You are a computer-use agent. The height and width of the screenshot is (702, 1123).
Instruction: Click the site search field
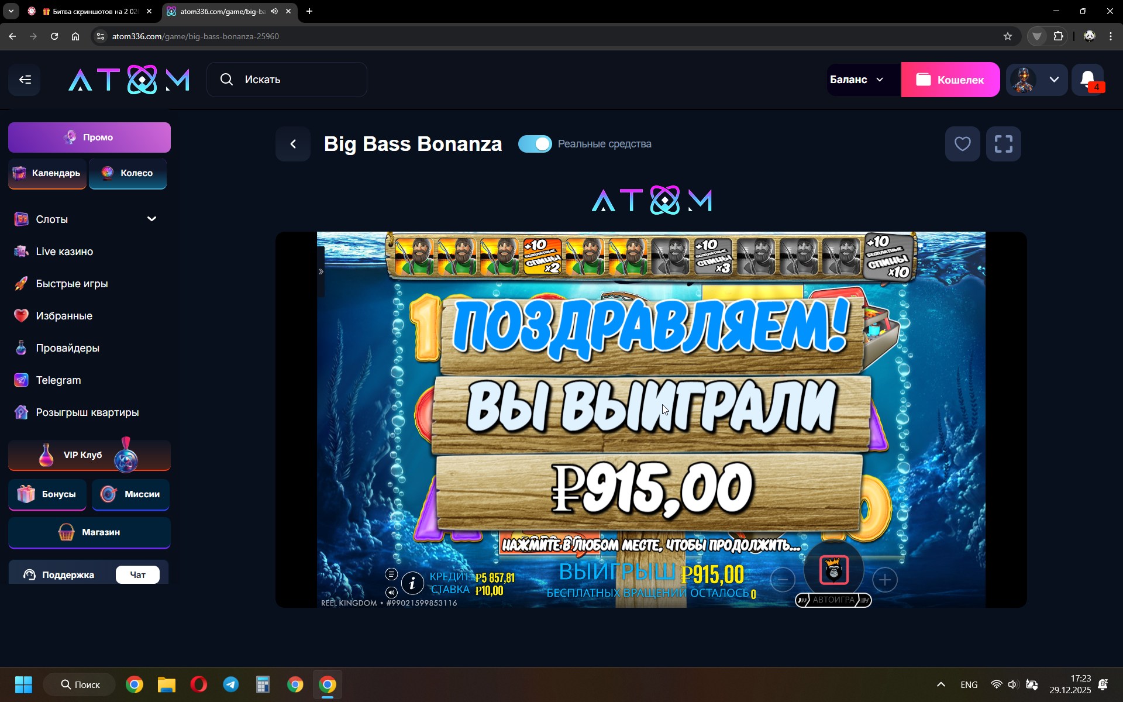287,80
